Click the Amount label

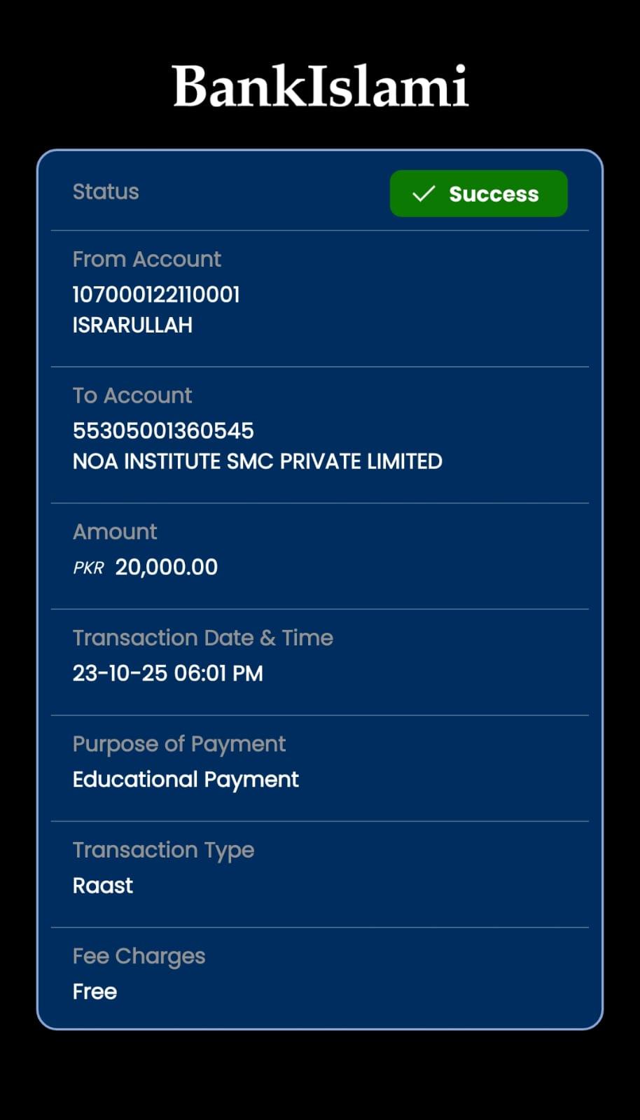coord(115,532)
